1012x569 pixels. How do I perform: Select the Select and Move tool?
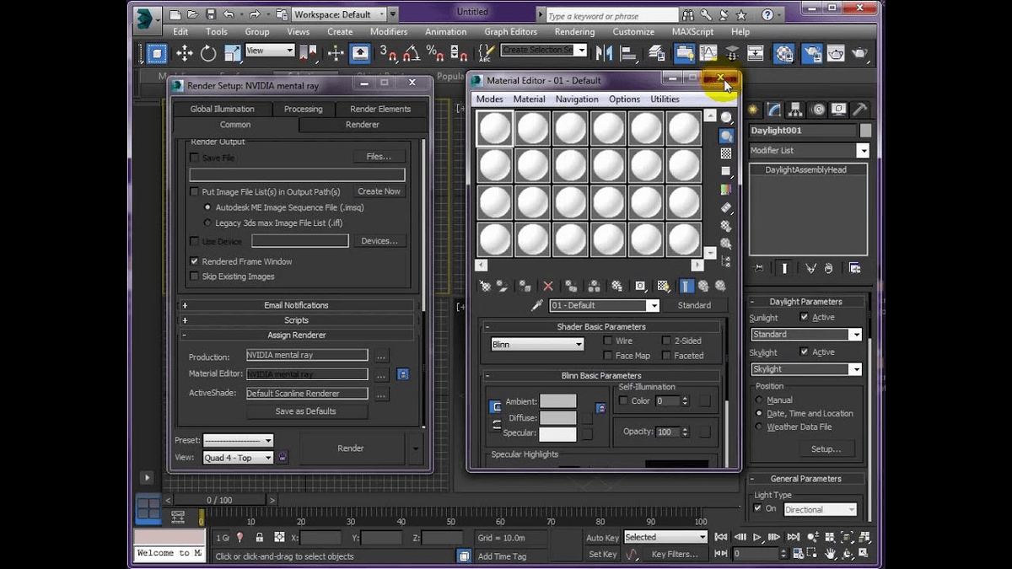pos(184,53)
